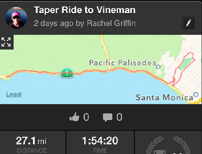Click the Highway 1 shield marker
Image resolution: width=202 pixels, height=154 pixels.
[x=67, y=72]
